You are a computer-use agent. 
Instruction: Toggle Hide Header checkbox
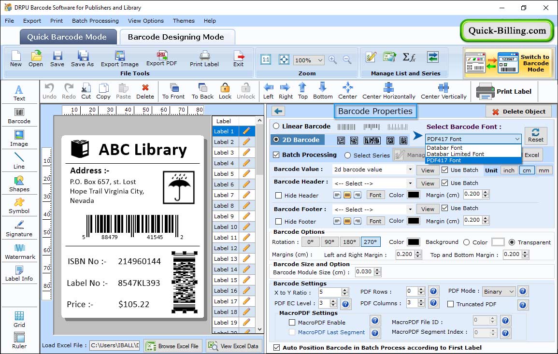(279, 195)
